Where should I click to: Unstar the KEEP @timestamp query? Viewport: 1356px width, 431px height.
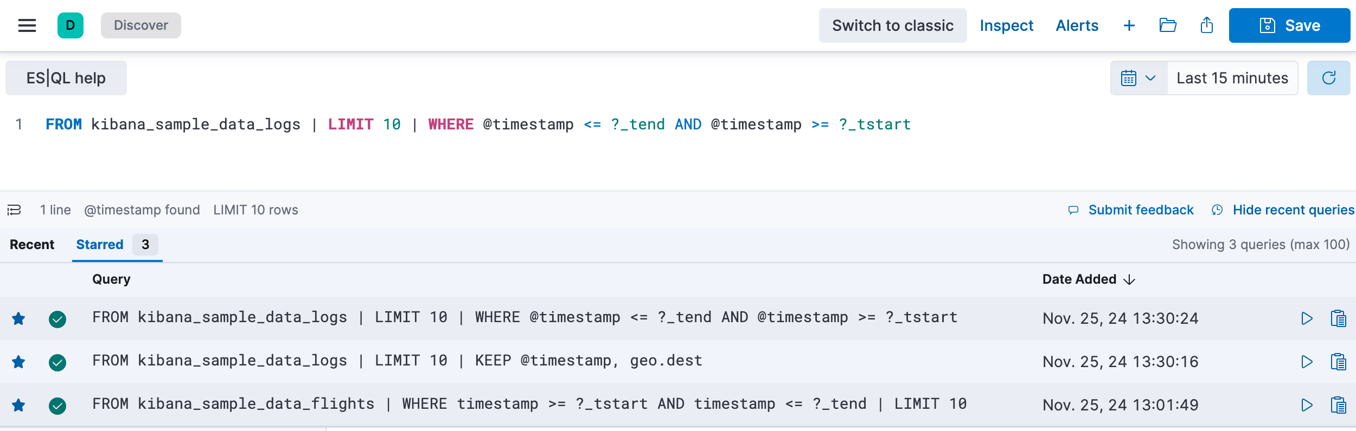pos(19,362)
